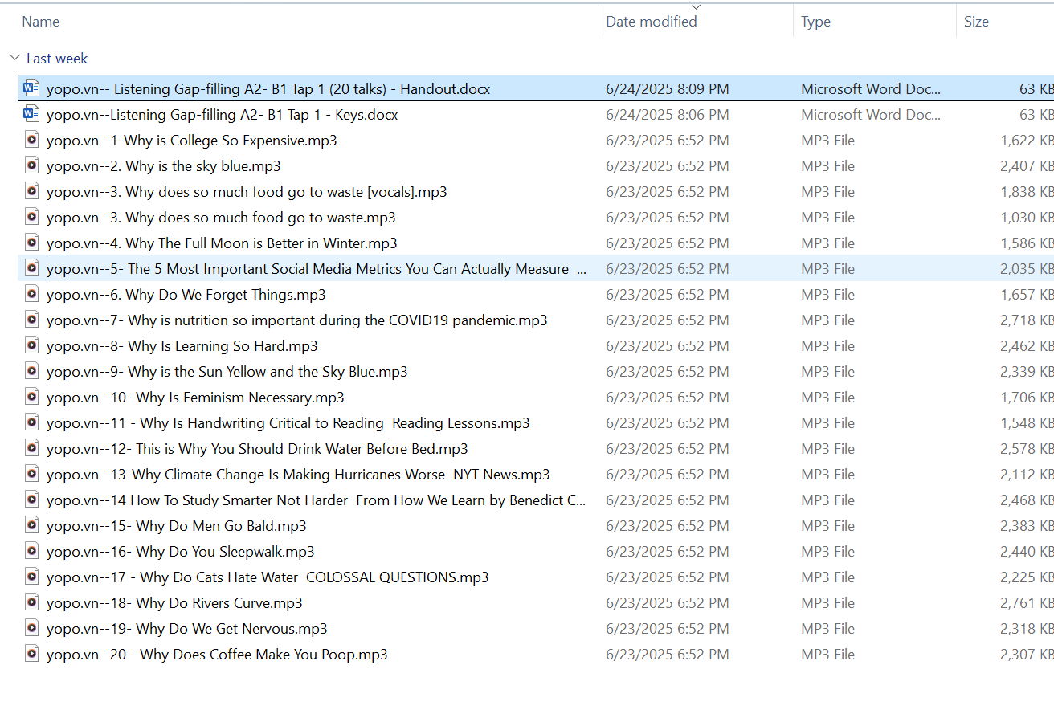Sort files by the Name column header
Screen dimensions: 1054x710
41,22
